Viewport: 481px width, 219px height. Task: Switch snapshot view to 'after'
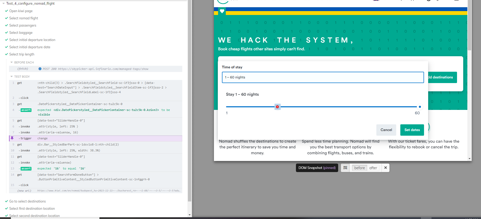pos(373,168)
